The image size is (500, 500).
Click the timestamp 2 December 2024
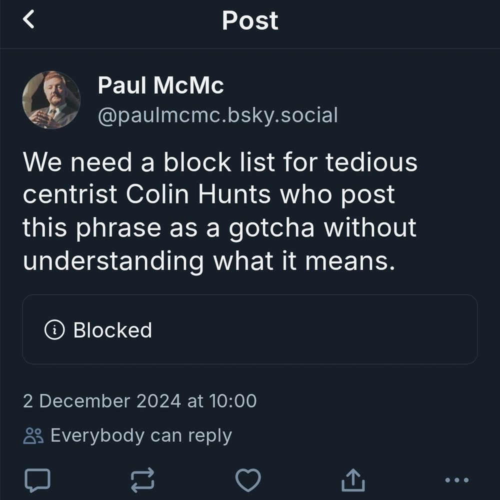coord(140,400)
